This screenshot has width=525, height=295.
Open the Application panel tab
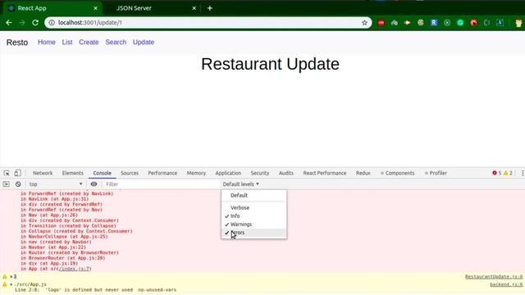click(x=228, y=173)
